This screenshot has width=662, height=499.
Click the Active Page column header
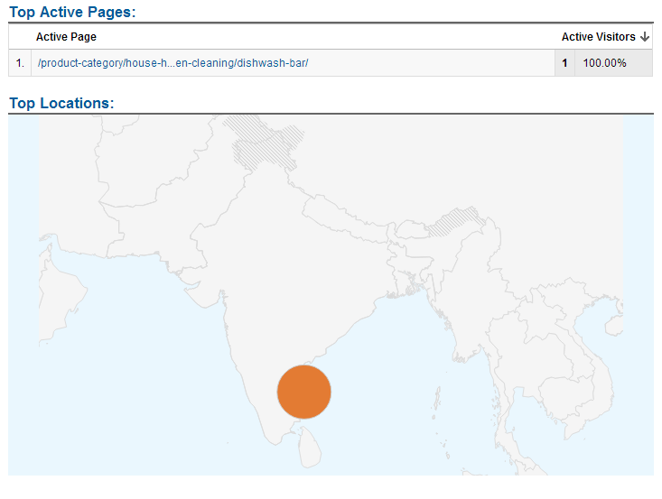66,37
